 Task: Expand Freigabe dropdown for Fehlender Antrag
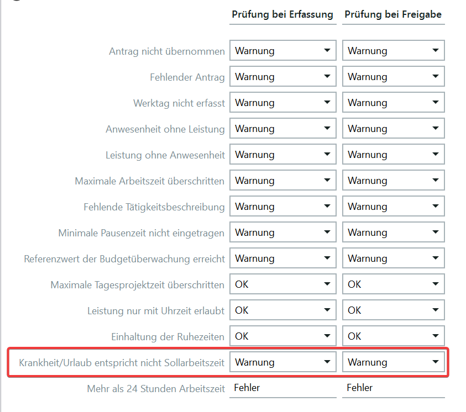pyautogui.click(x=393, y=77)
